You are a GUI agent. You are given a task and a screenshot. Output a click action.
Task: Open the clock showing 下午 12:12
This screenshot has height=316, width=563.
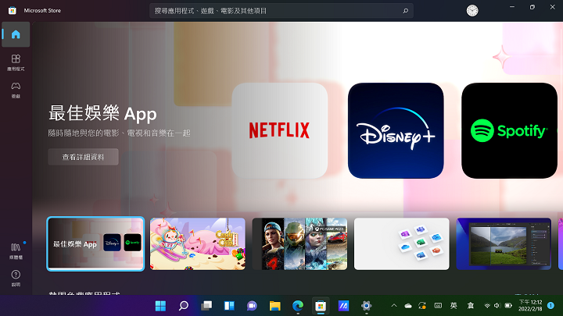pos(530,306)
